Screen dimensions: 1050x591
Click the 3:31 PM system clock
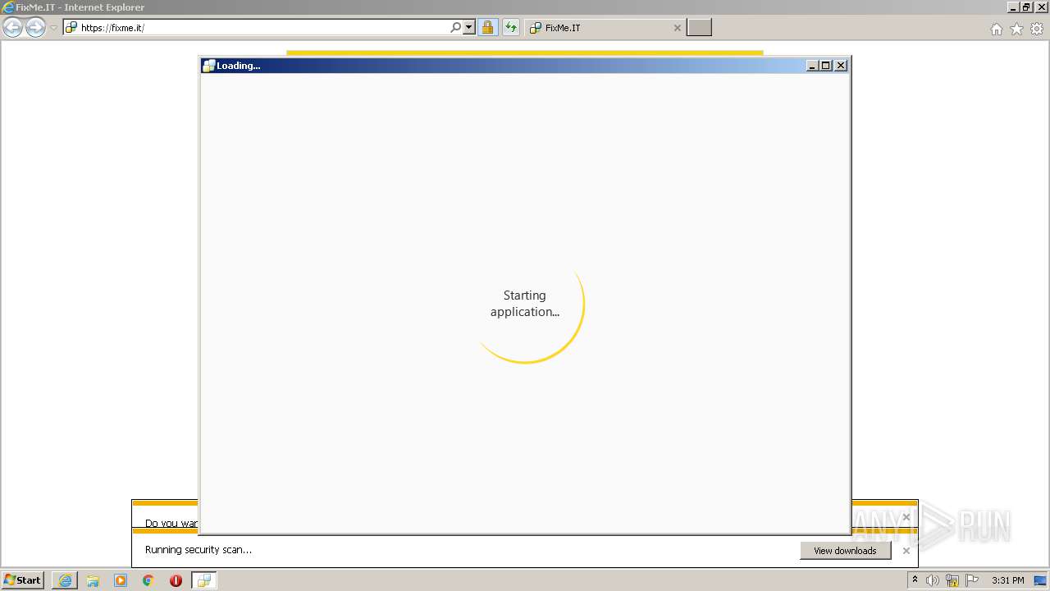click(1007, 580)
